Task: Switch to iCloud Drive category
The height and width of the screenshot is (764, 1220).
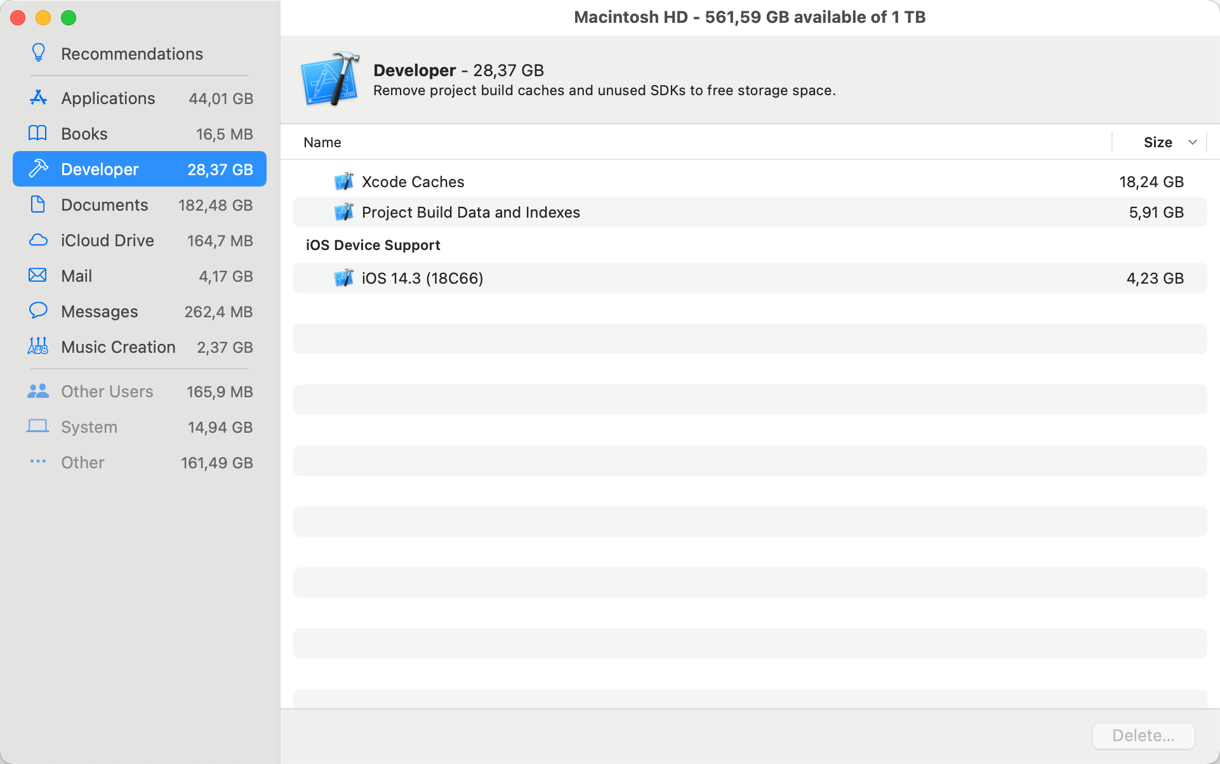Action: (x=140, y=240)
